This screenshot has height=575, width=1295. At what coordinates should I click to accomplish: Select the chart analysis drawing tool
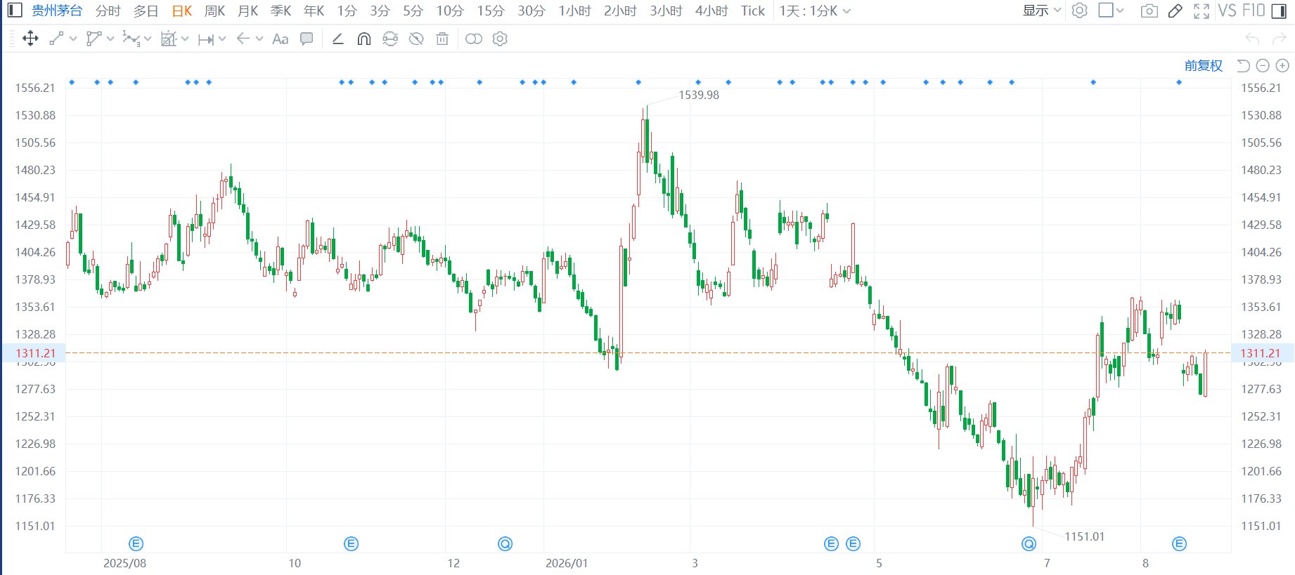pyautogui.click(x=169, y=39)
